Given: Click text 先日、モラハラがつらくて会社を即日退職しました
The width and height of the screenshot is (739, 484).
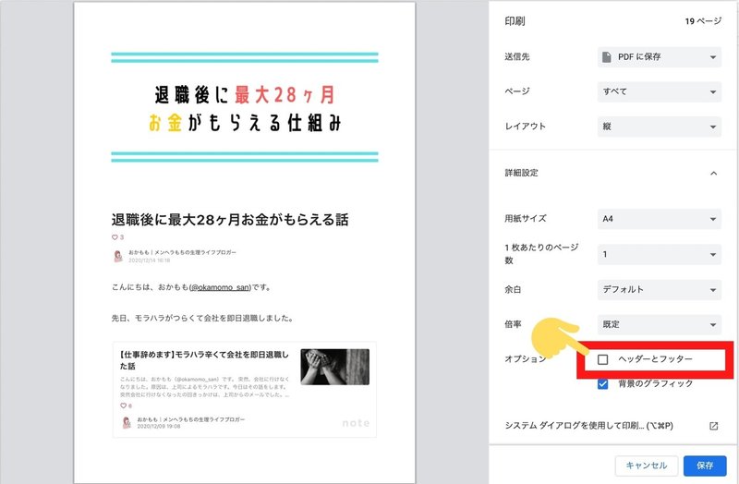Looking at the screenshot, I should pyautogui.click(x=203, y=318).
